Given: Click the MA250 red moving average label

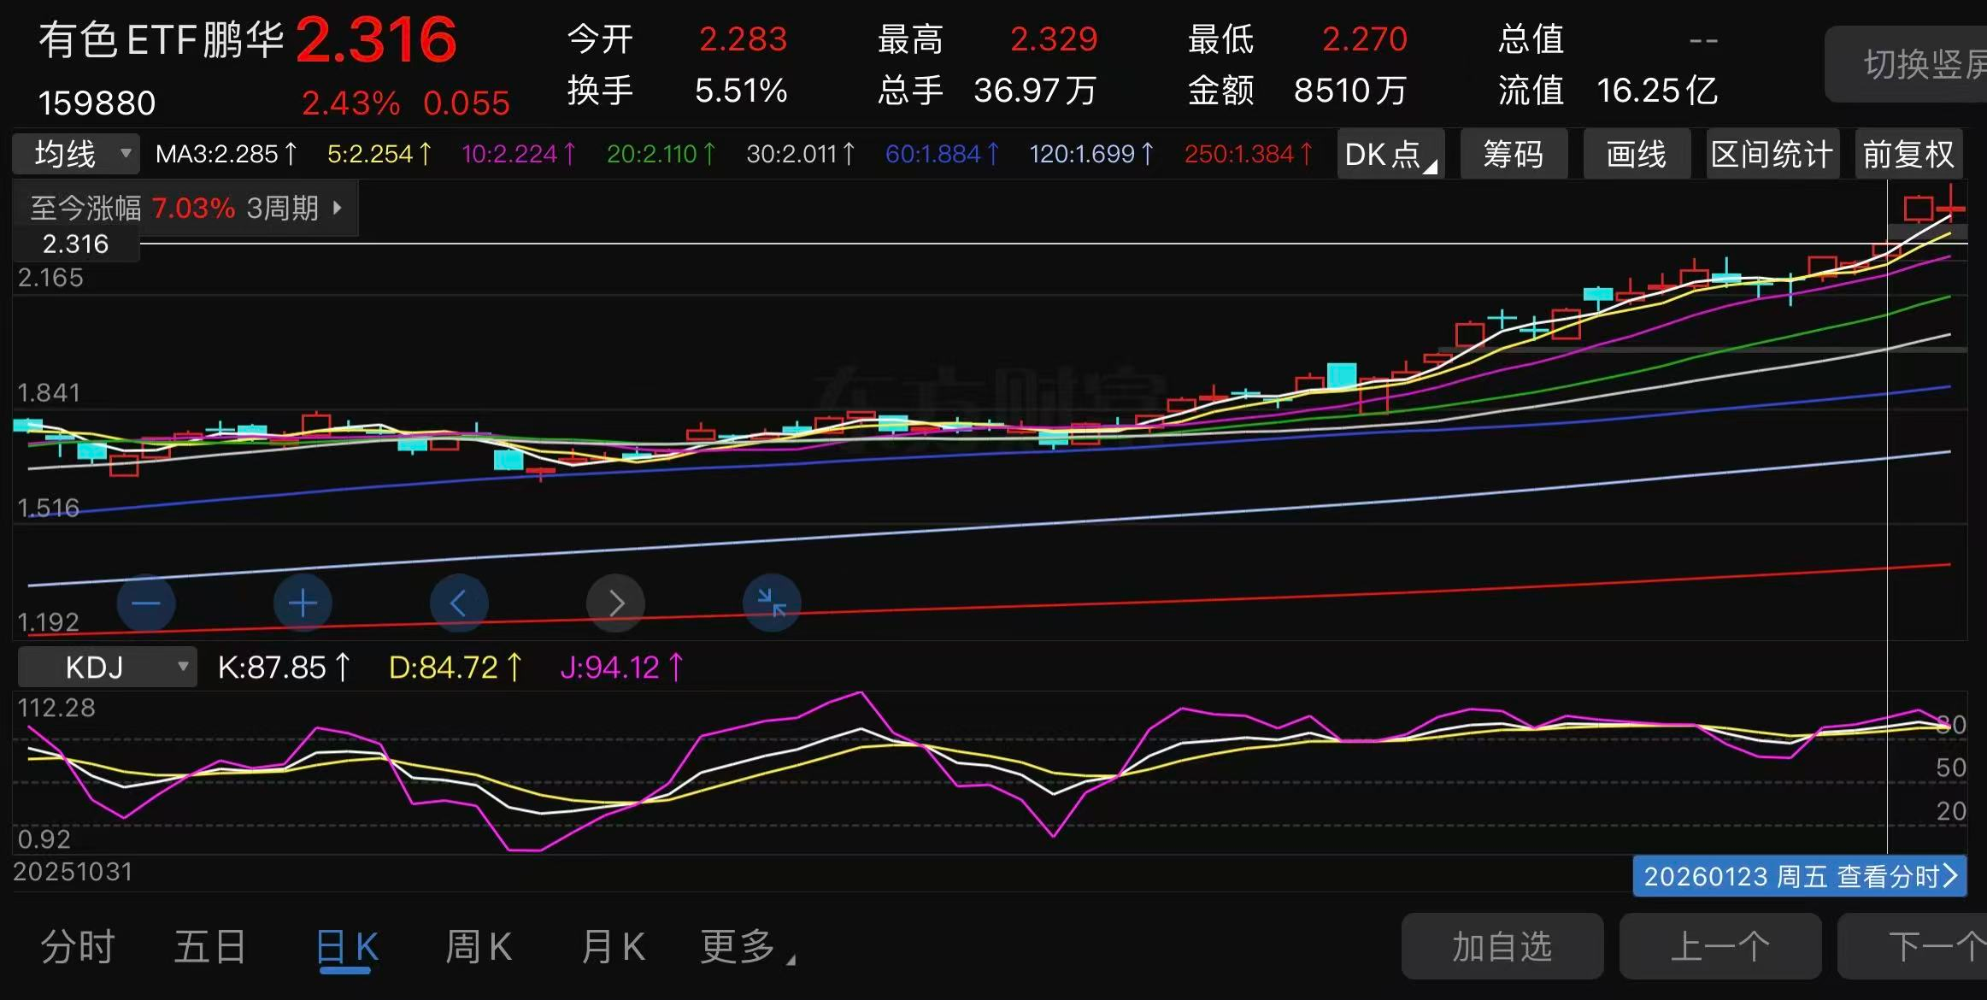Looking at the screenshot, I should coord(1248,155).
